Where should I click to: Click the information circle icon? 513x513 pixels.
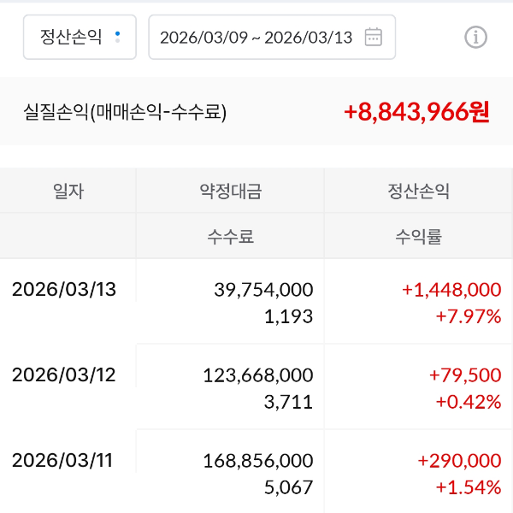coord(475,37)
